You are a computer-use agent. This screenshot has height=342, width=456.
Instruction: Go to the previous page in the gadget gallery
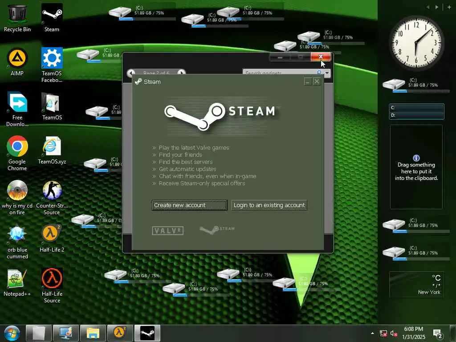point(131,73)
